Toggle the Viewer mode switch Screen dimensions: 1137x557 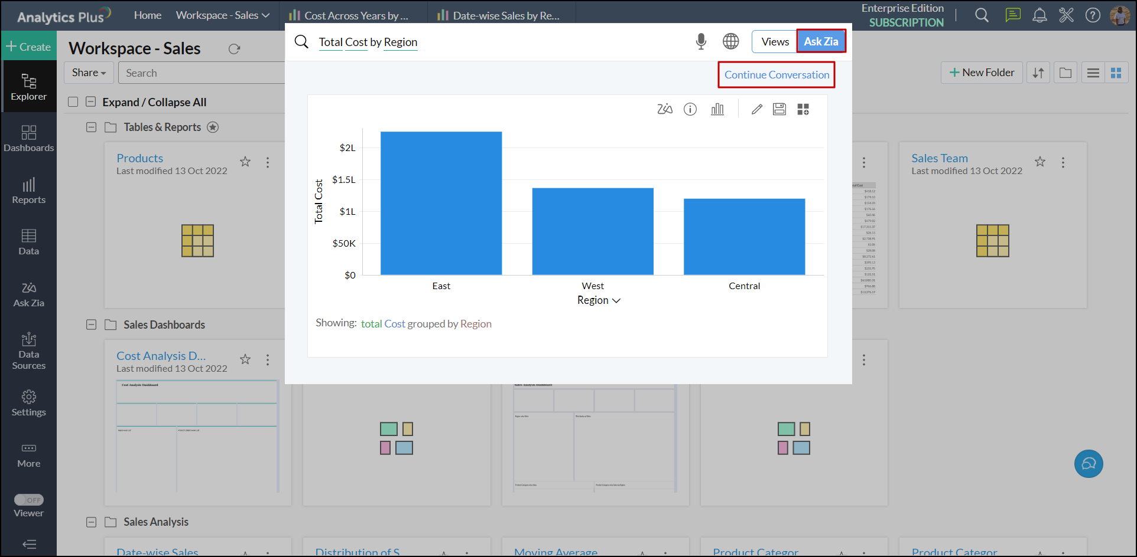29,500
